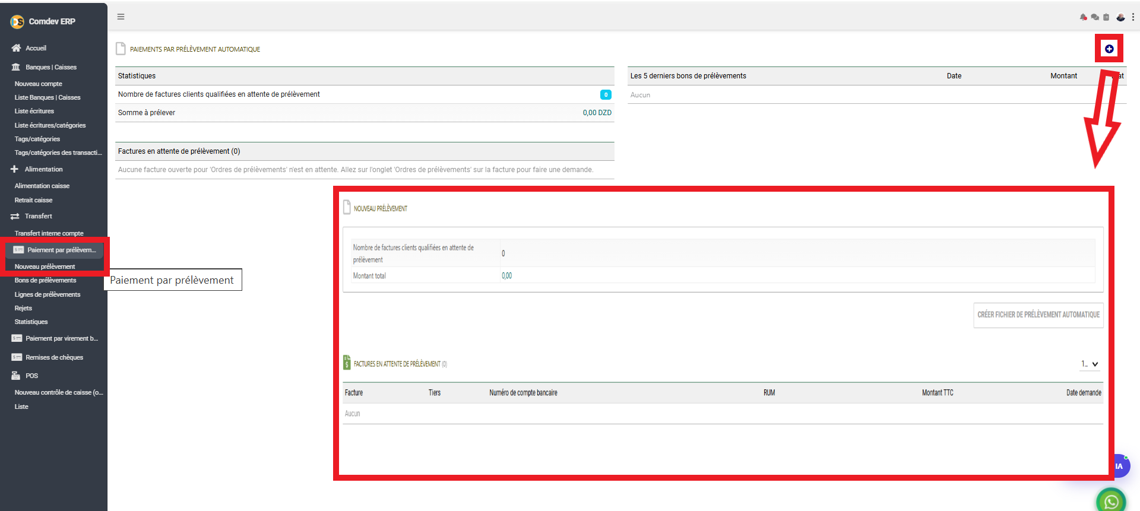
Task: Open Tags/catégories menu entry
Action: coord(37,139)
